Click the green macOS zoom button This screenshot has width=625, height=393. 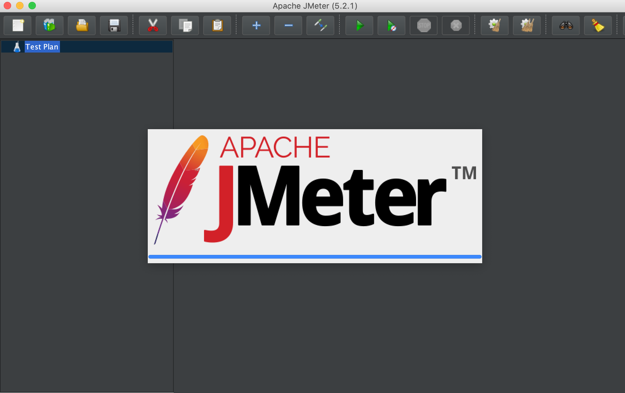click(x=32, y=6)
